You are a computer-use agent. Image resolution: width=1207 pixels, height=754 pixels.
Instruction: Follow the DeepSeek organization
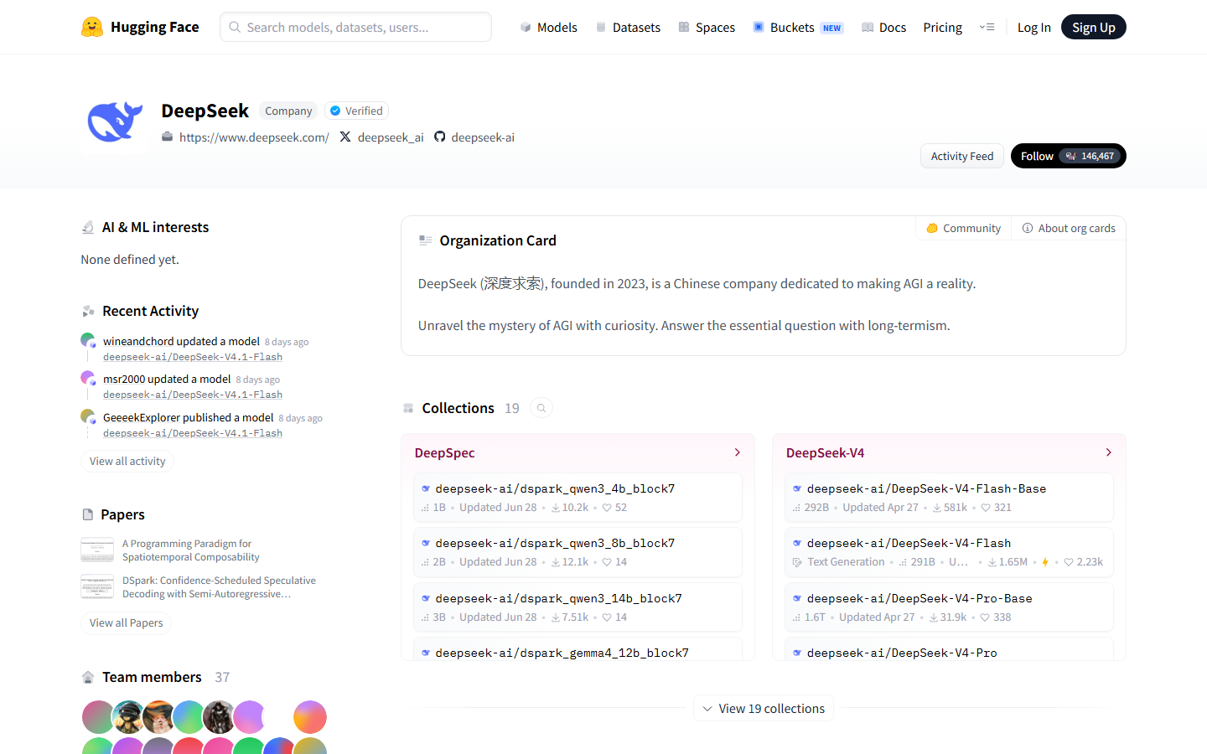1069,156
